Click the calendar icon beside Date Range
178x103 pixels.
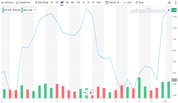point(36,3)
